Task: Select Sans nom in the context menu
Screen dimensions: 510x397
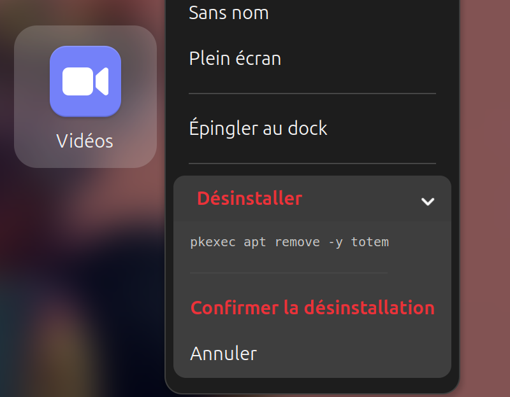Action: point(228,13)
